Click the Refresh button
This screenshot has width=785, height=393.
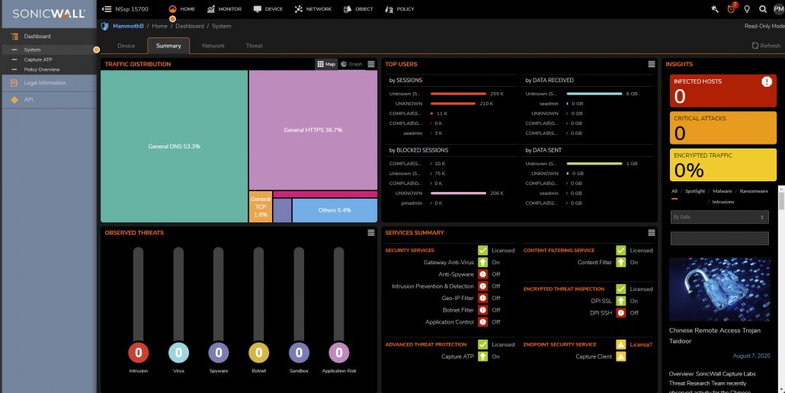[766, 46]
